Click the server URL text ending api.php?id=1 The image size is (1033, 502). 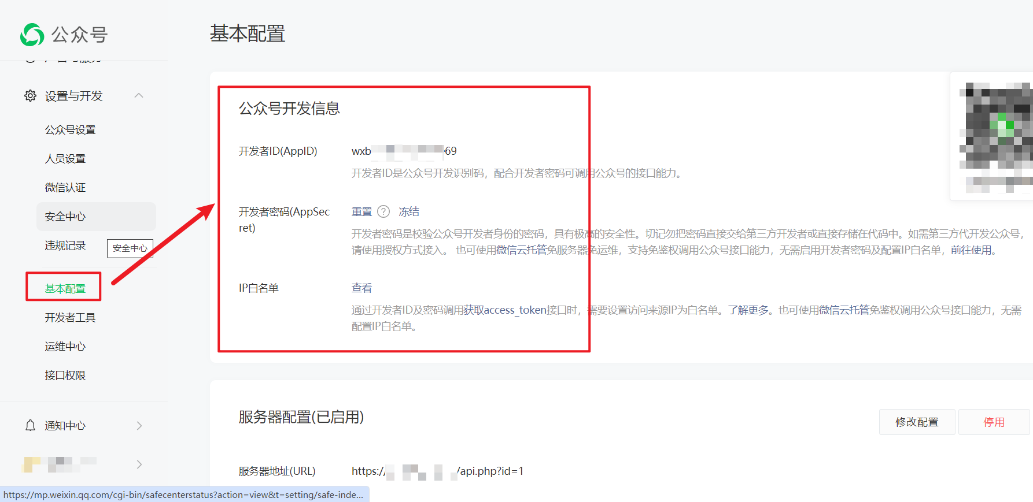pos(438,471)
